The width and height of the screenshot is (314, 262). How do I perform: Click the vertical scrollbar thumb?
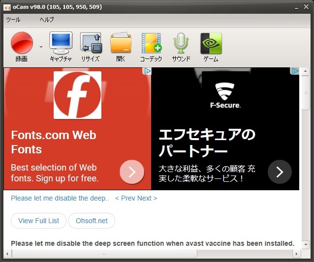click(306, 93)
